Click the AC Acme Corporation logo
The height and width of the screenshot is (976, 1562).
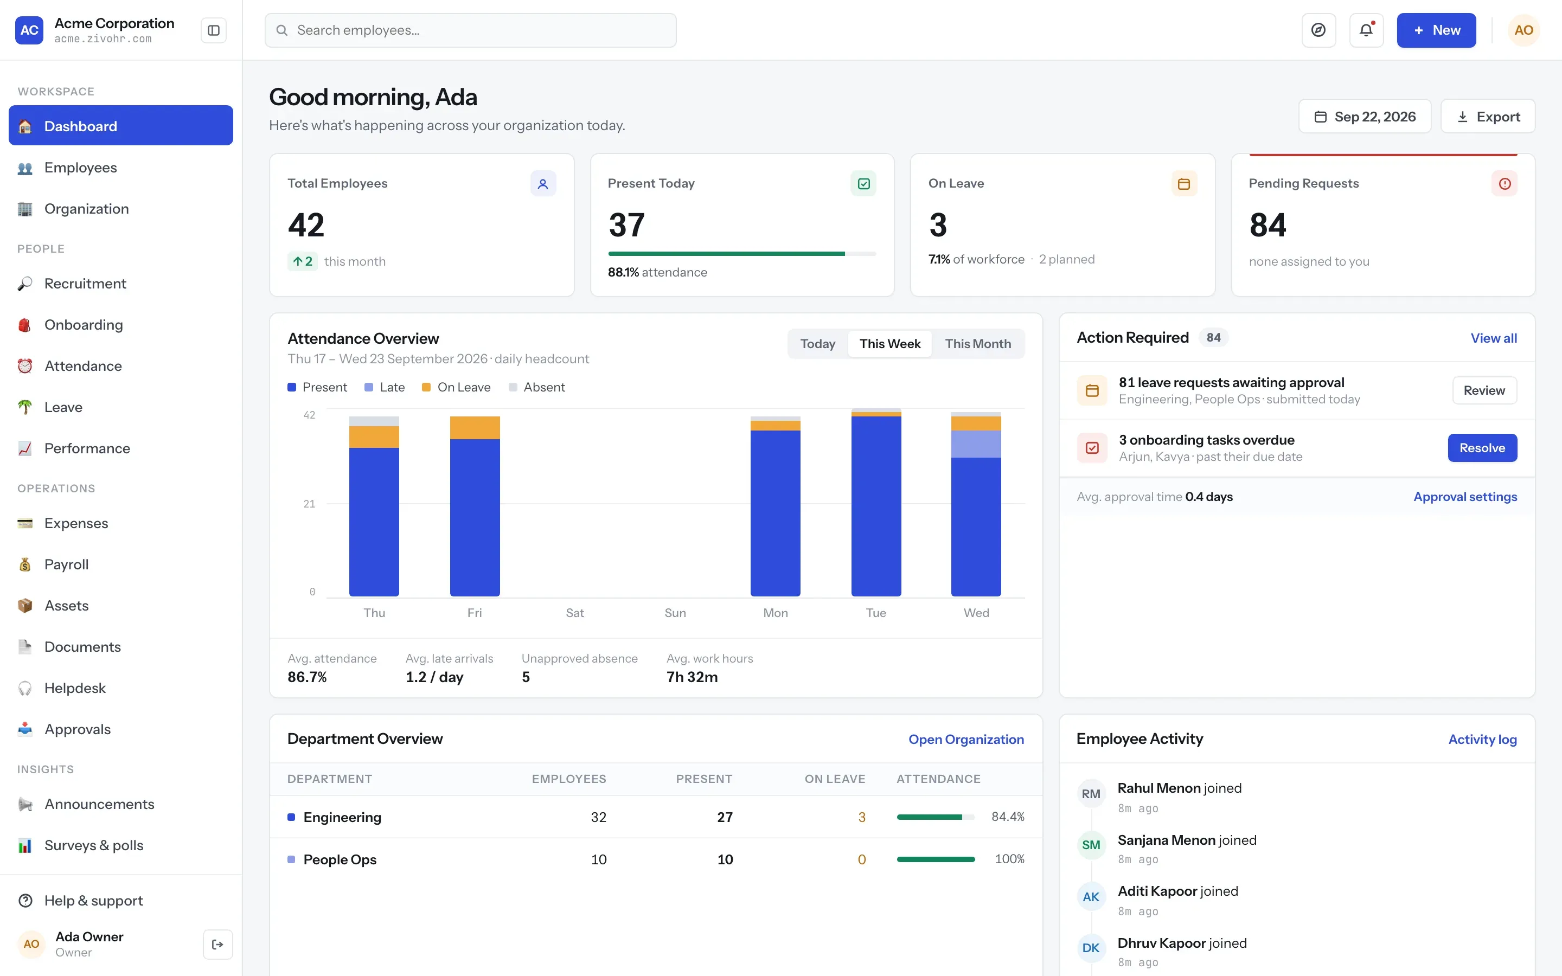(29, 30)
